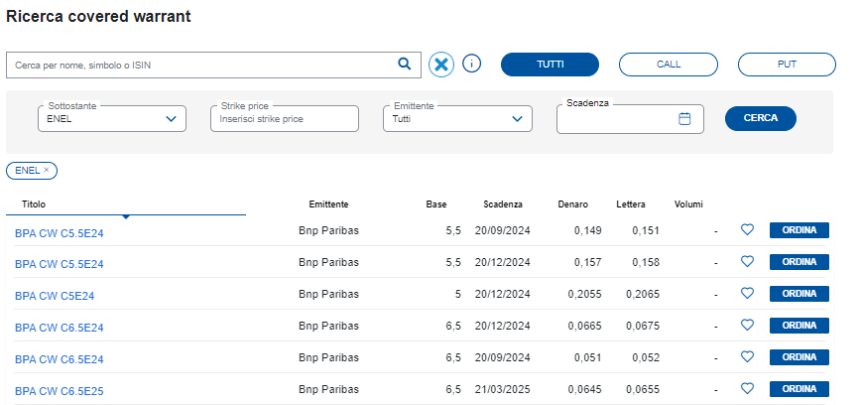Sort by the Titolo column header
This screenshot has width=860, height=405.
[34, 204]
